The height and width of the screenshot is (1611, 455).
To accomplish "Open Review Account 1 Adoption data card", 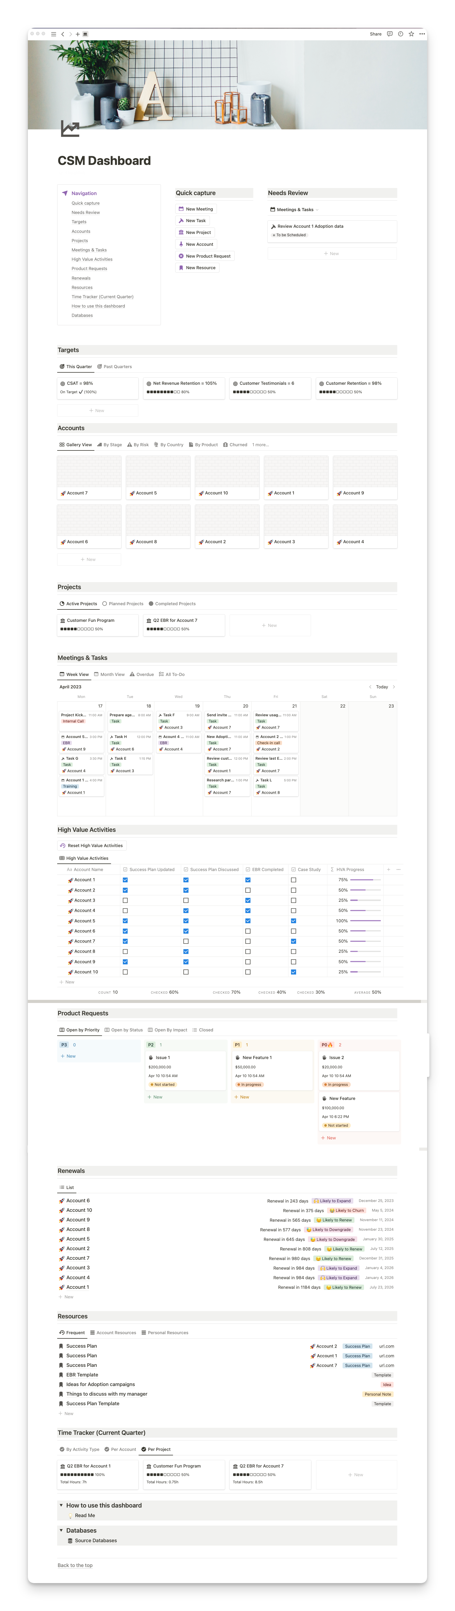I will (332, 231).
